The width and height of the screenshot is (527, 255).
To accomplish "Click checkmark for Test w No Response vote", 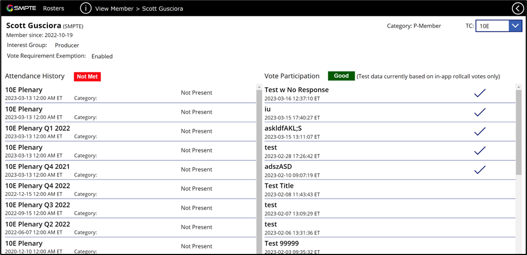I will [x=480, y=93].
